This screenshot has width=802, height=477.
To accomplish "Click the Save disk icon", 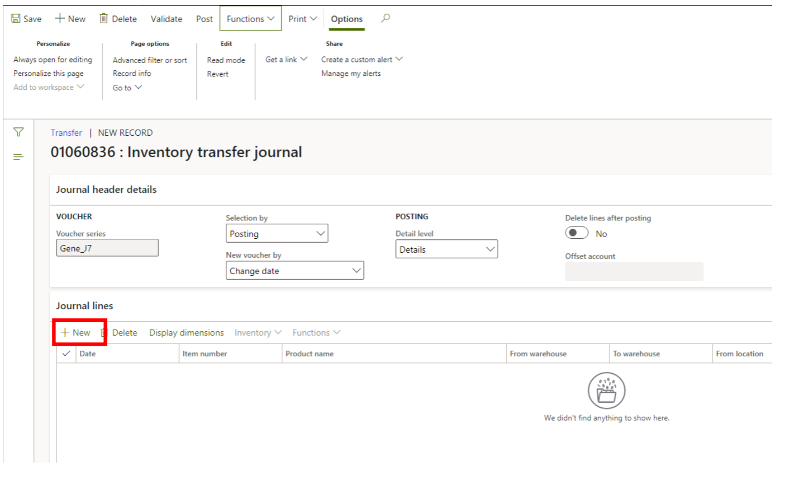I will tap(16, 19).
